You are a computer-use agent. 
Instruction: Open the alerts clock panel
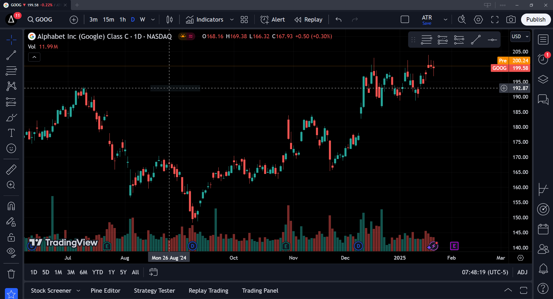tap(543, 59)
